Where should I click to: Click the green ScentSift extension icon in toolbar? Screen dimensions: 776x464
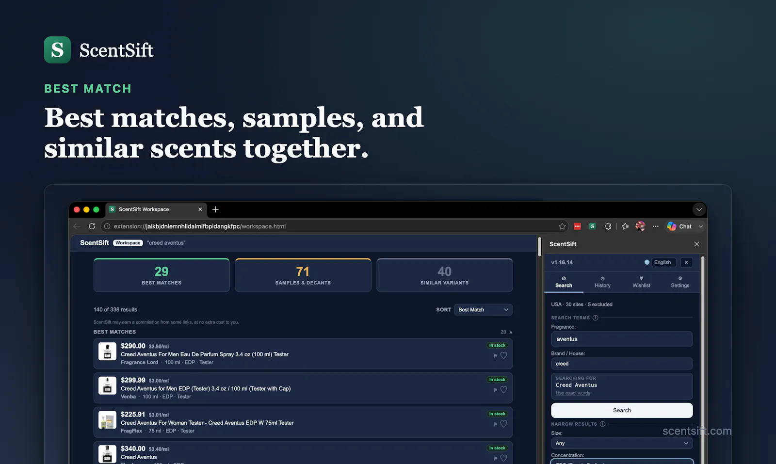point(592,226)
